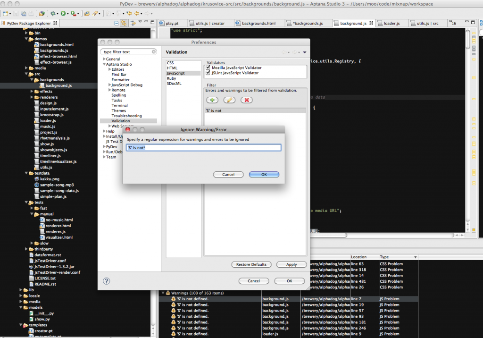Image resolution: width=483 pixels, height=338 pixels.
Task: Select the Themes preferences page
Action: tap(118, 110)
